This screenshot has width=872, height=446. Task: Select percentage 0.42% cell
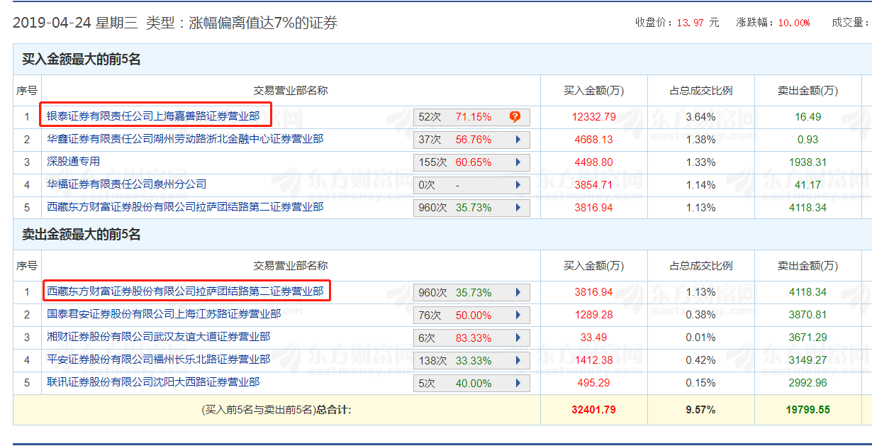[700, 360]
